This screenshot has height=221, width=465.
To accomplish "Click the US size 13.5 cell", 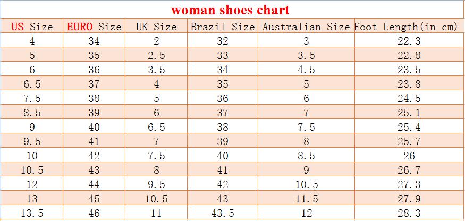I will coord(32,214).
